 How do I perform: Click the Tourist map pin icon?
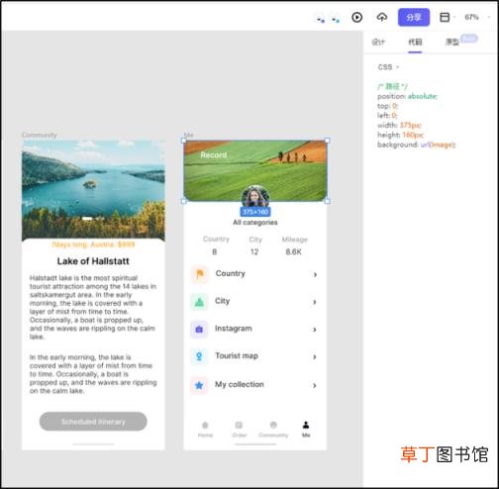[199, 356]
